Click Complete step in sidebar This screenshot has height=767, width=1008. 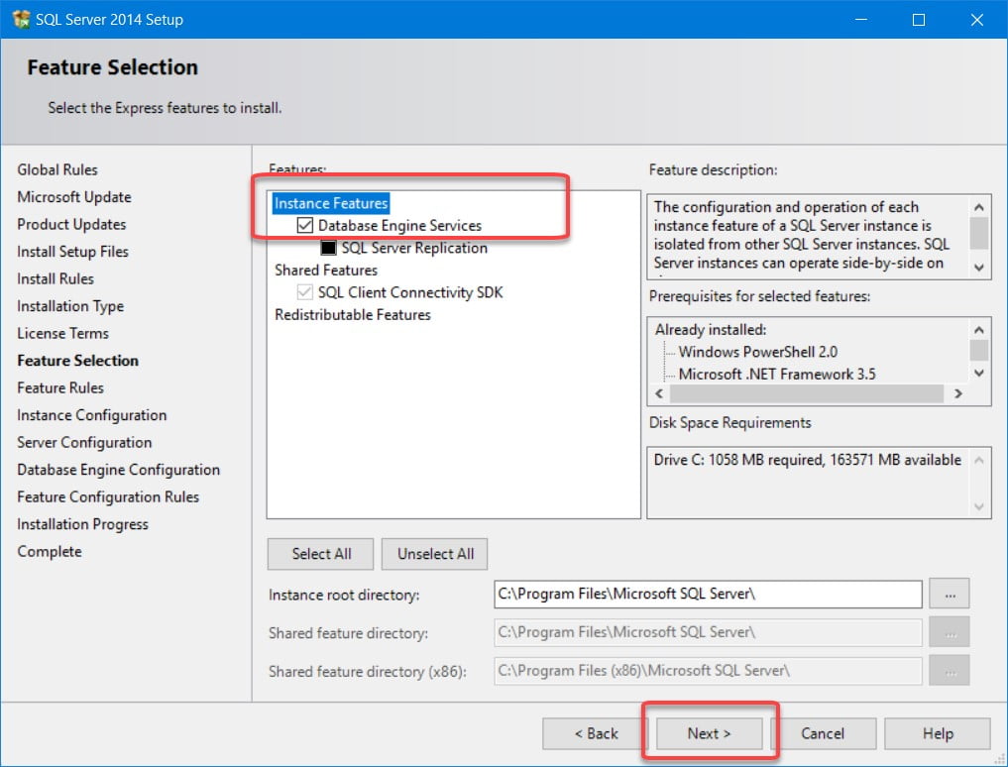click(x=50, y=552)
